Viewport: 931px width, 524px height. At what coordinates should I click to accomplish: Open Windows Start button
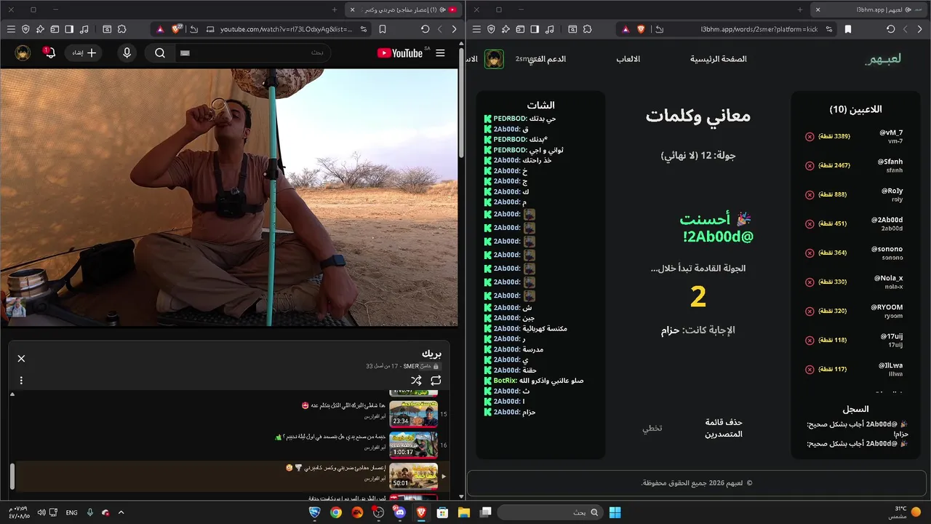point(615,512)
